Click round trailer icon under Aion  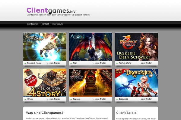[x=93, y=63]
